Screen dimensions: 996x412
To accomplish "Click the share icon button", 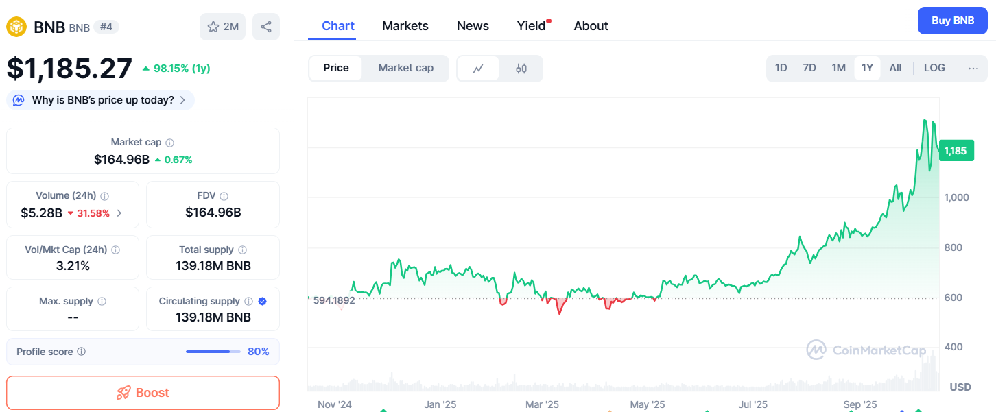I will pyautogui.click(x=266, y=27).
